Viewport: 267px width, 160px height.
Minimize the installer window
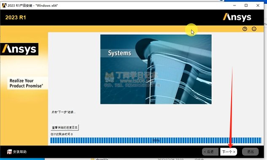235,5
